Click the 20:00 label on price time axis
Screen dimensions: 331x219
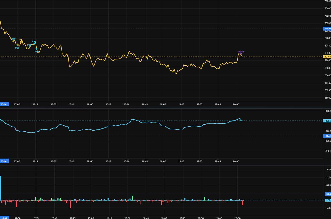236,104
